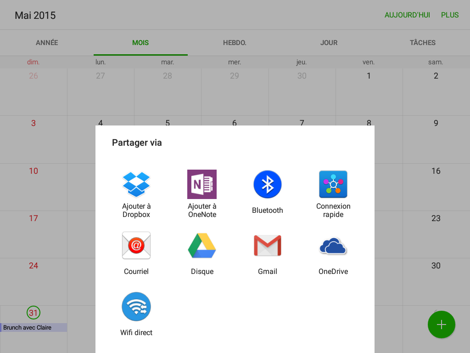Viewport: 470px width, 353px height.
Task: Select the OneDrive cloud icon
Action: pyautogui.click(x=333, y=246)
